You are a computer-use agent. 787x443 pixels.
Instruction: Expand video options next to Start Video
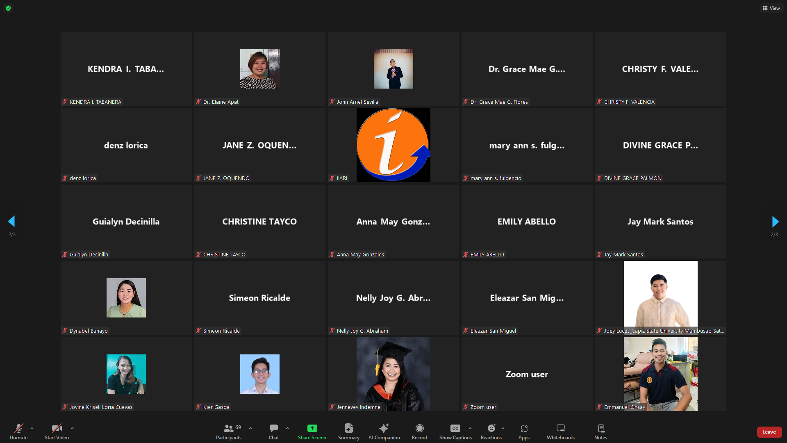(72, 428)
